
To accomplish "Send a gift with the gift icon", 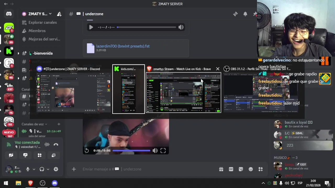I will point(221,169).
